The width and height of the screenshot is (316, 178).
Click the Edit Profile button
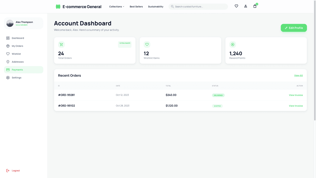click(294, 28)
